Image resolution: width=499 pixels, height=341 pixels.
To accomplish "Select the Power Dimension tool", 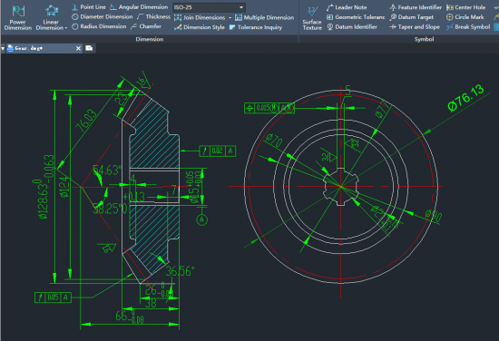I will click(x=18, y=18).
